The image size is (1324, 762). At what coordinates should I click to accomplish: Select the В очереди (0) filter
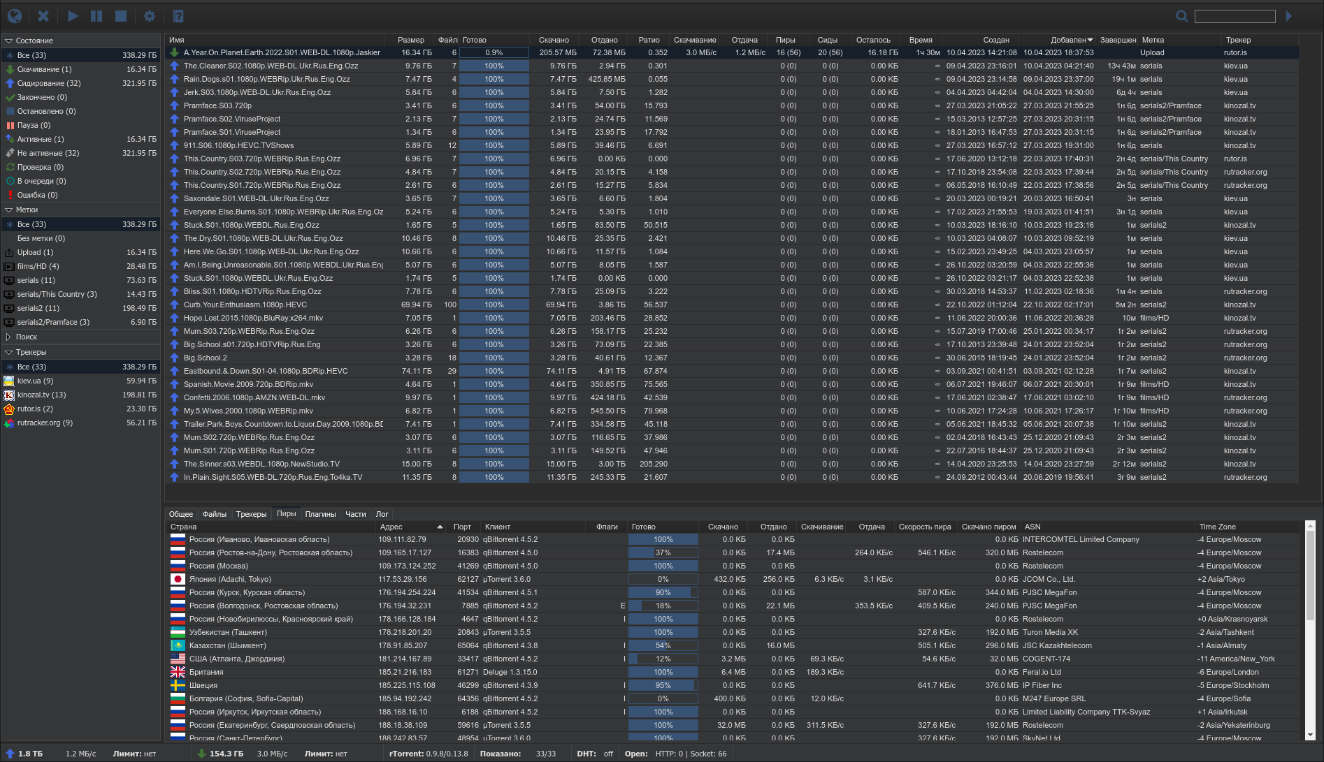pyautogui.click(x=80, y=181)
